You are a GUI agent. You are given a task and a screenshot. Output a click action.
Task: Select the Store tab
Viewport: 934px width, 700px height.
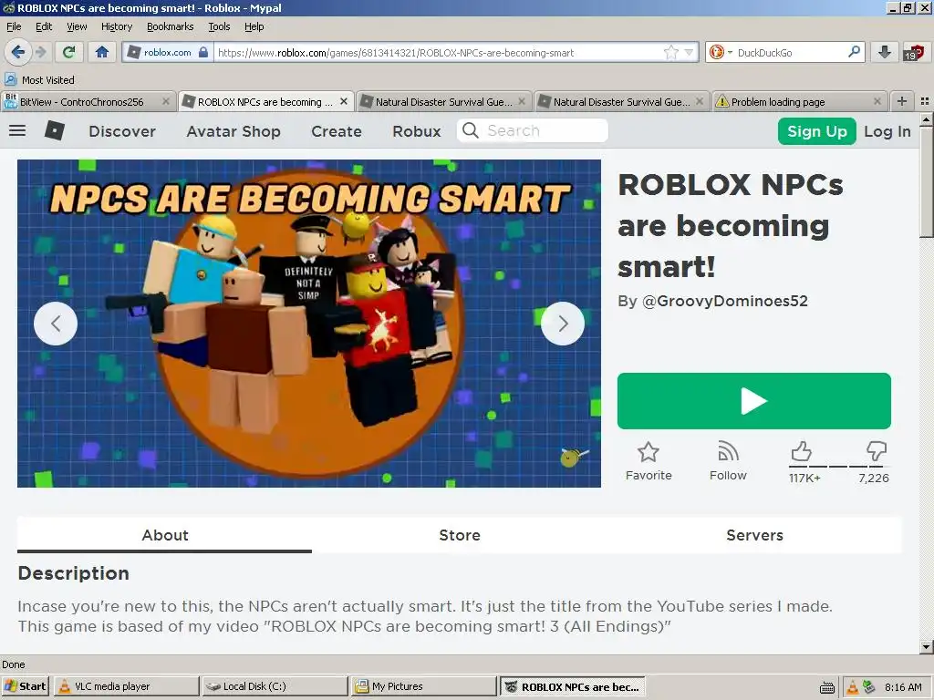(x=460, y=535)
